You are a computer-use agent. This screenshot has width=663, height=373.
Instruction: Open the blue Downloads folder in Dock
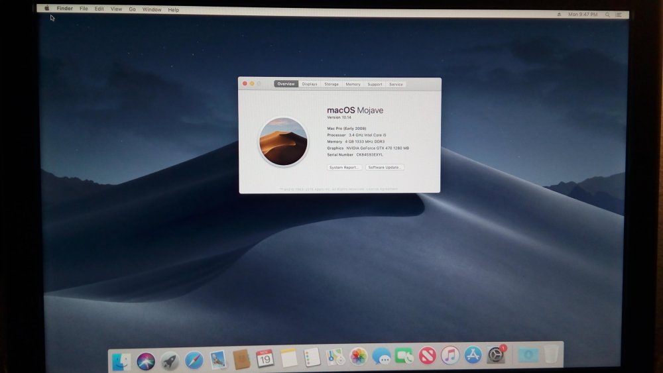528,354
